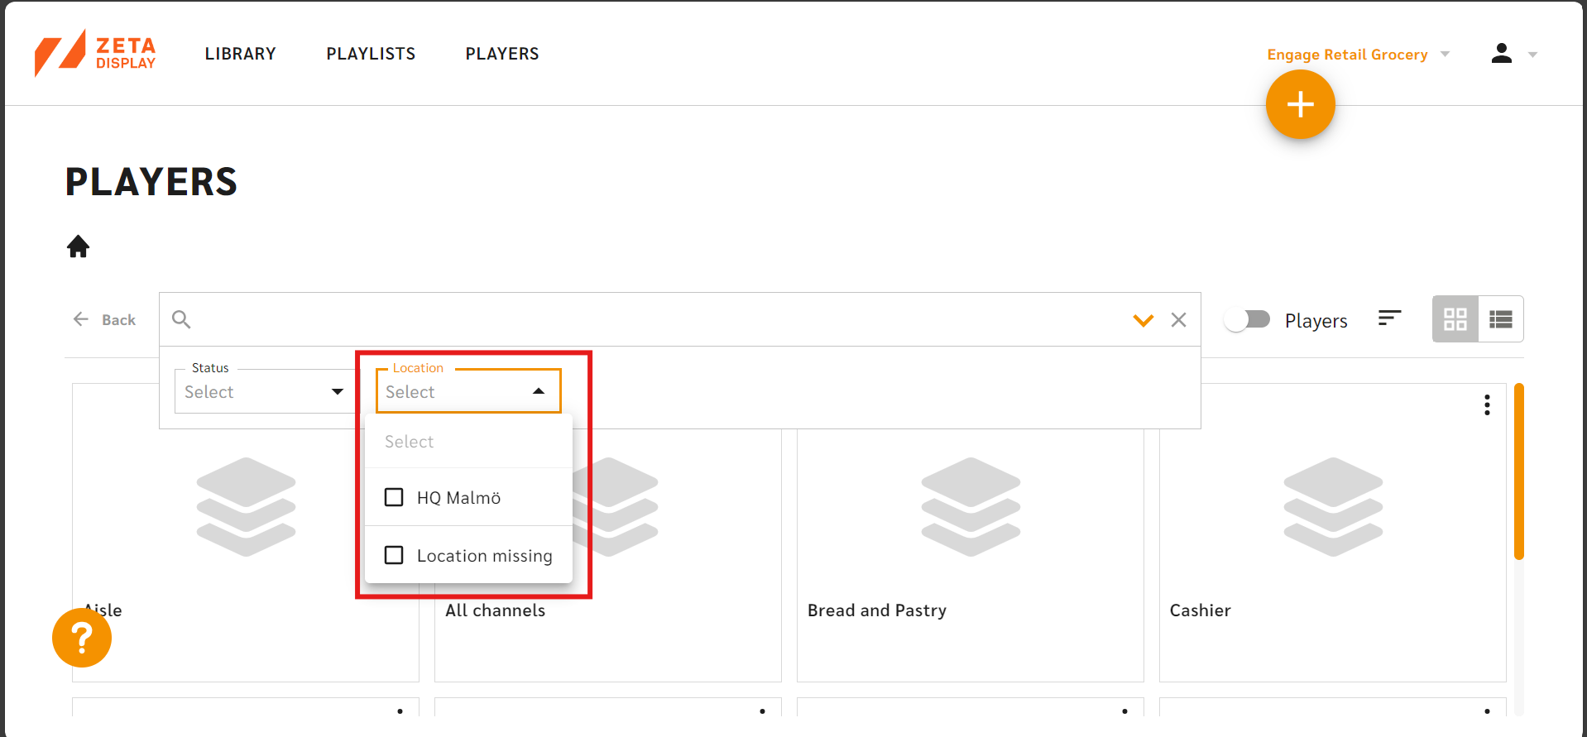Open the Library tab

241,54
